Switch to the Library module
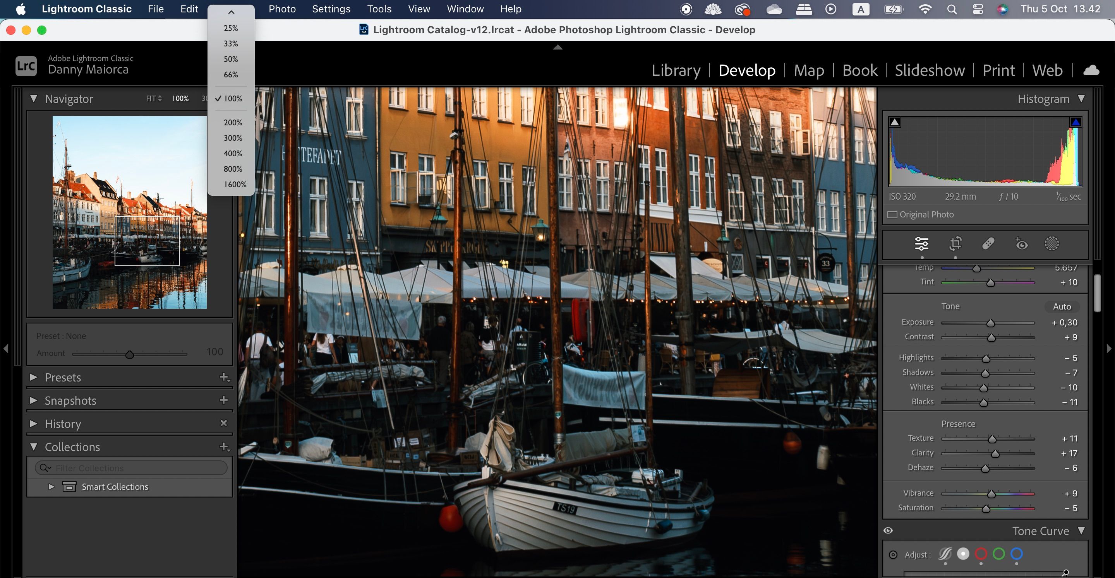This screenshot has height=578, width=1115. 676,70
